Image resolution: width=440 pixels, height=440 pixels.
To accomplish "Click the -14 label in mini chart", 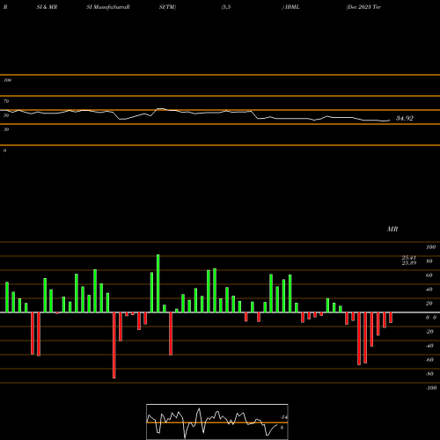I will [283, 417].
